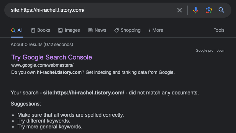Click the book icon next to Books
Screen dimensions: 236x133
tap(33, 30)
